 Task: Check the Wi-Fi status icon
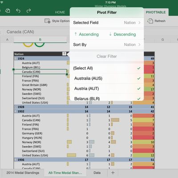point(1,2)
